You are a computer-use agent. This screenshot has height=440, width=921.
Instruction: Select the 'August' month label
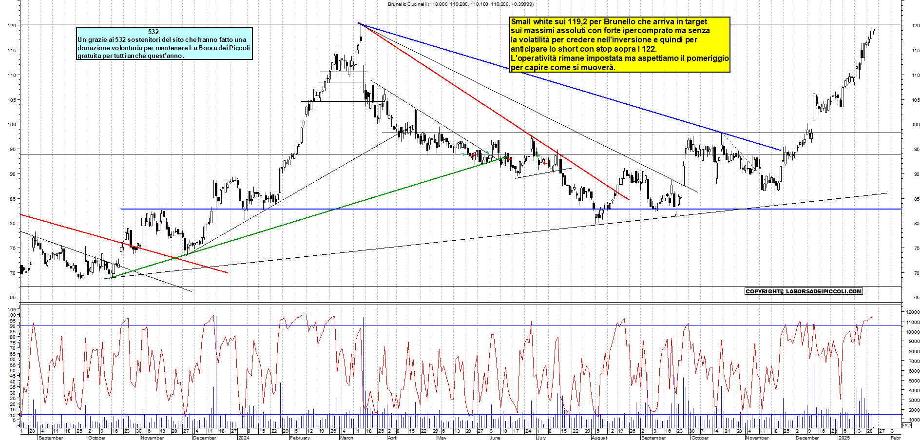599,438
